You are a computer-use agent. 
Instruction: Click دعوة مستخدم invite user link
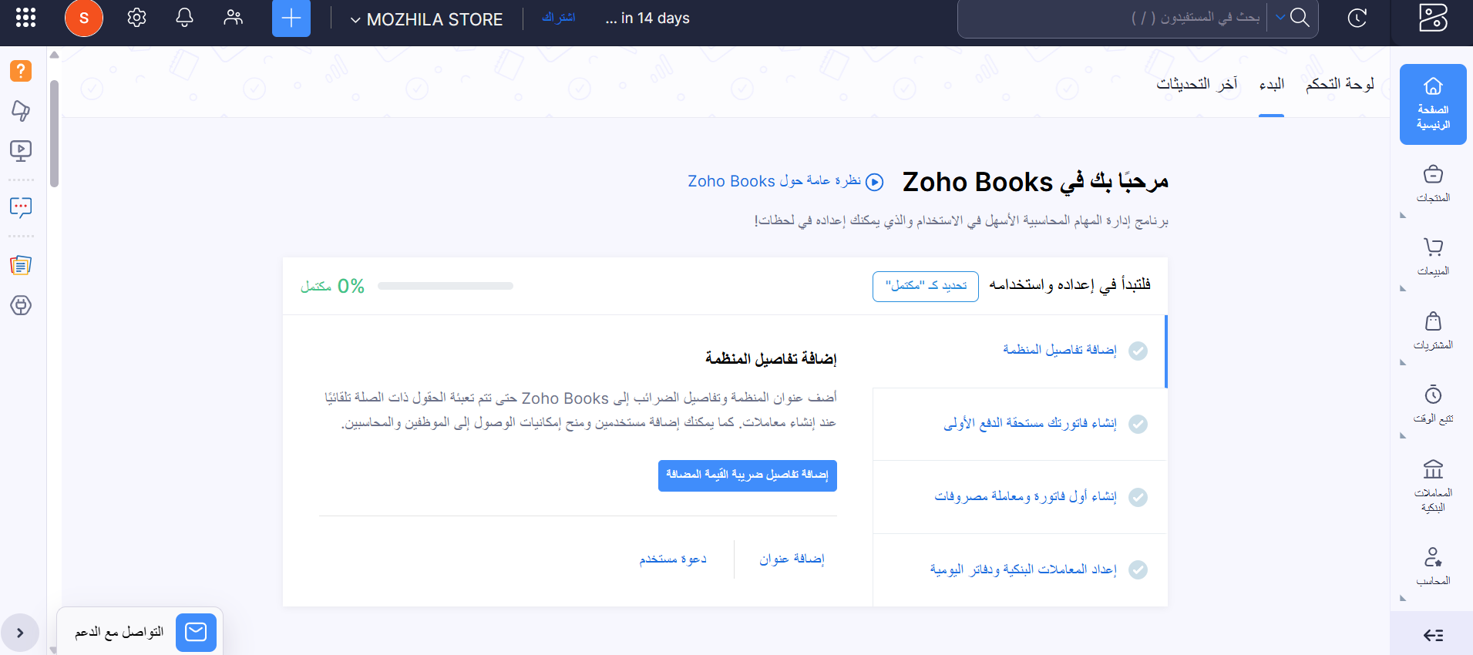pyautogui.click(x=673, y=559)
